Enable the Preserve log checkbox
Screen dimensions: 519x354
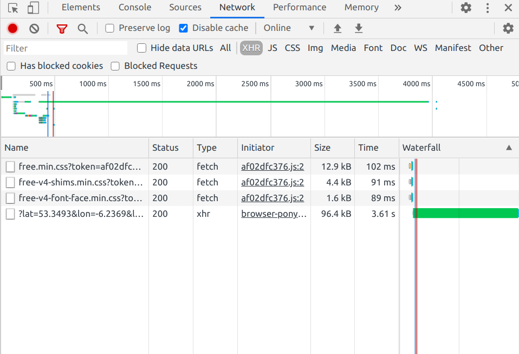110,28
